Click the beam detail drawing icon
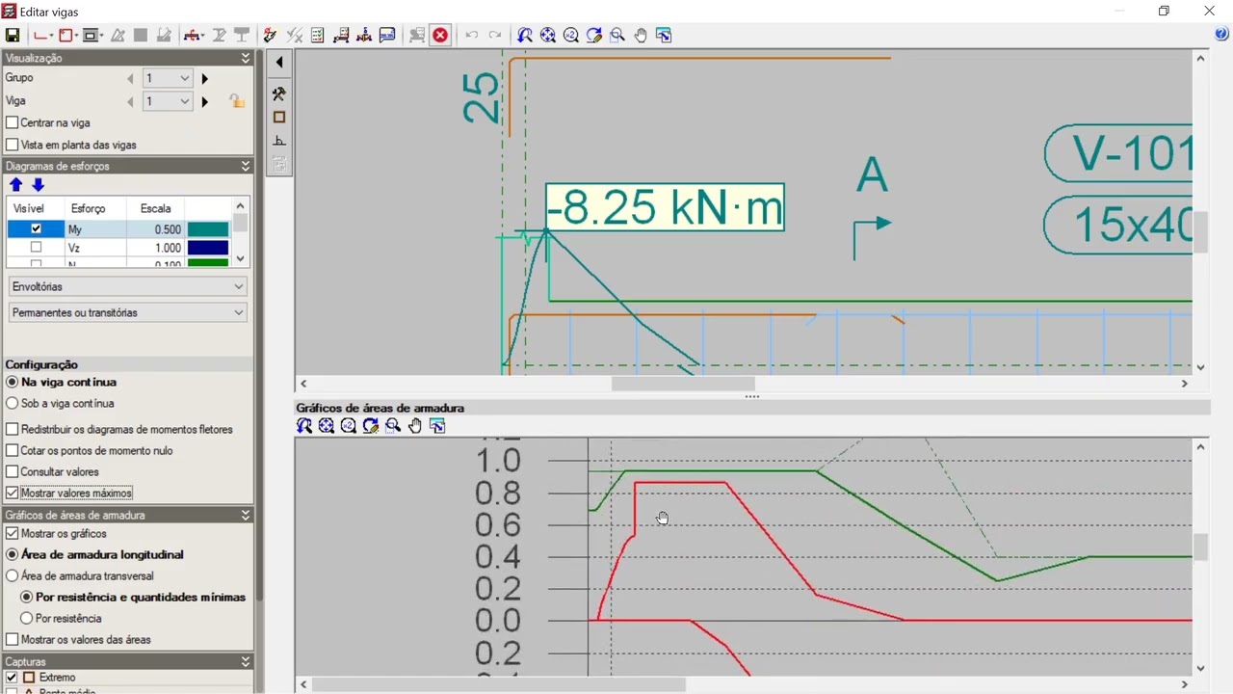This screenshot has height=694, width=1233. pos(341,36)
